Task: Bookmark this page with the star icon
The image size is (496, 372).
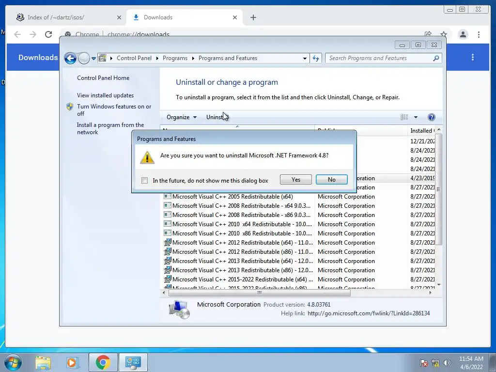Action: click(x=444, y=34)
